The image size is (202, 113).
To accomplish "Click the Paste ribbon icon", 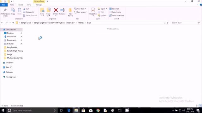I will click(20, 11).
